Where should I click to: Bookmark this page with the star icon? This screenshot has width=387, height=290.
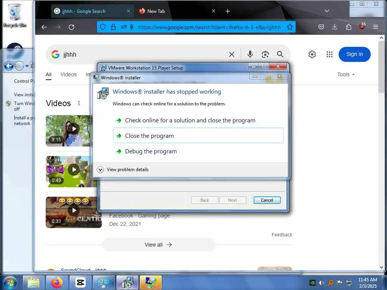tap(290, 27)
